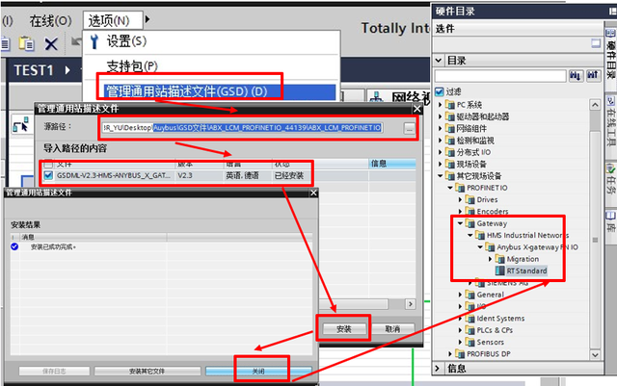The width and height of the screenshot is (617, 386).
Task: Select Anybus X-gateway PN IO folder
Action: pos(537,247)
